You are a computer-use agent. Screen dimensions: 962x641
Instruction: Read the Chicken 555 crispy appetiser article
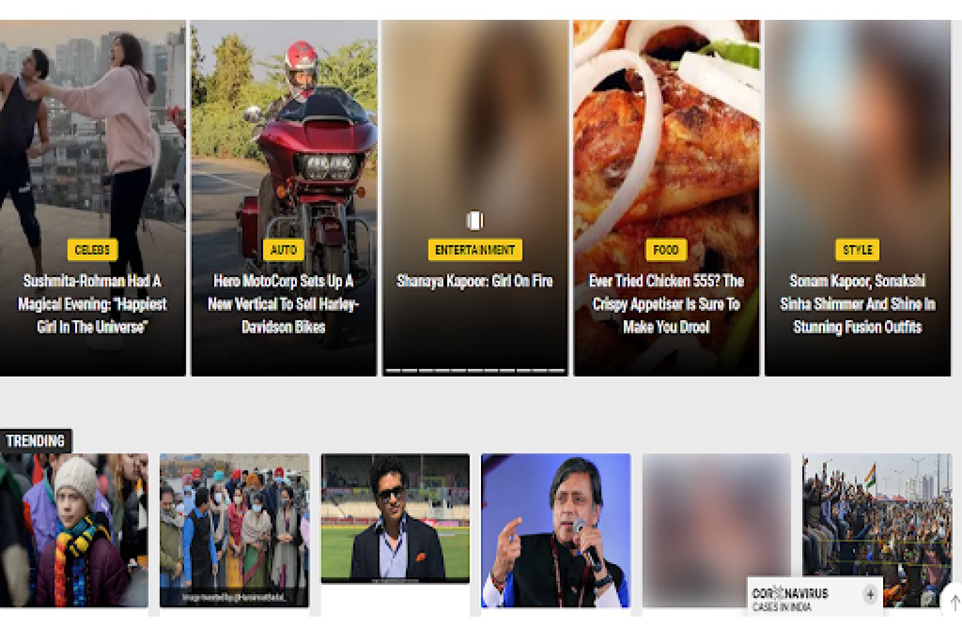click(666, 304)
